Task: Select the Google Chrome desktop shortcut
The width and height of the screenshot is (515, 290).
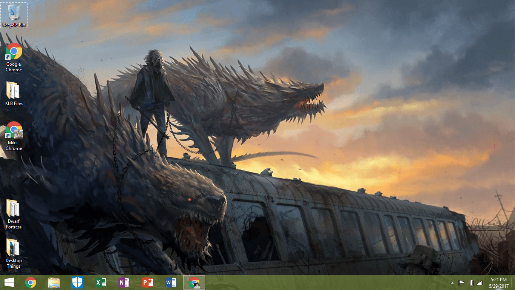Action: point(14,57)
